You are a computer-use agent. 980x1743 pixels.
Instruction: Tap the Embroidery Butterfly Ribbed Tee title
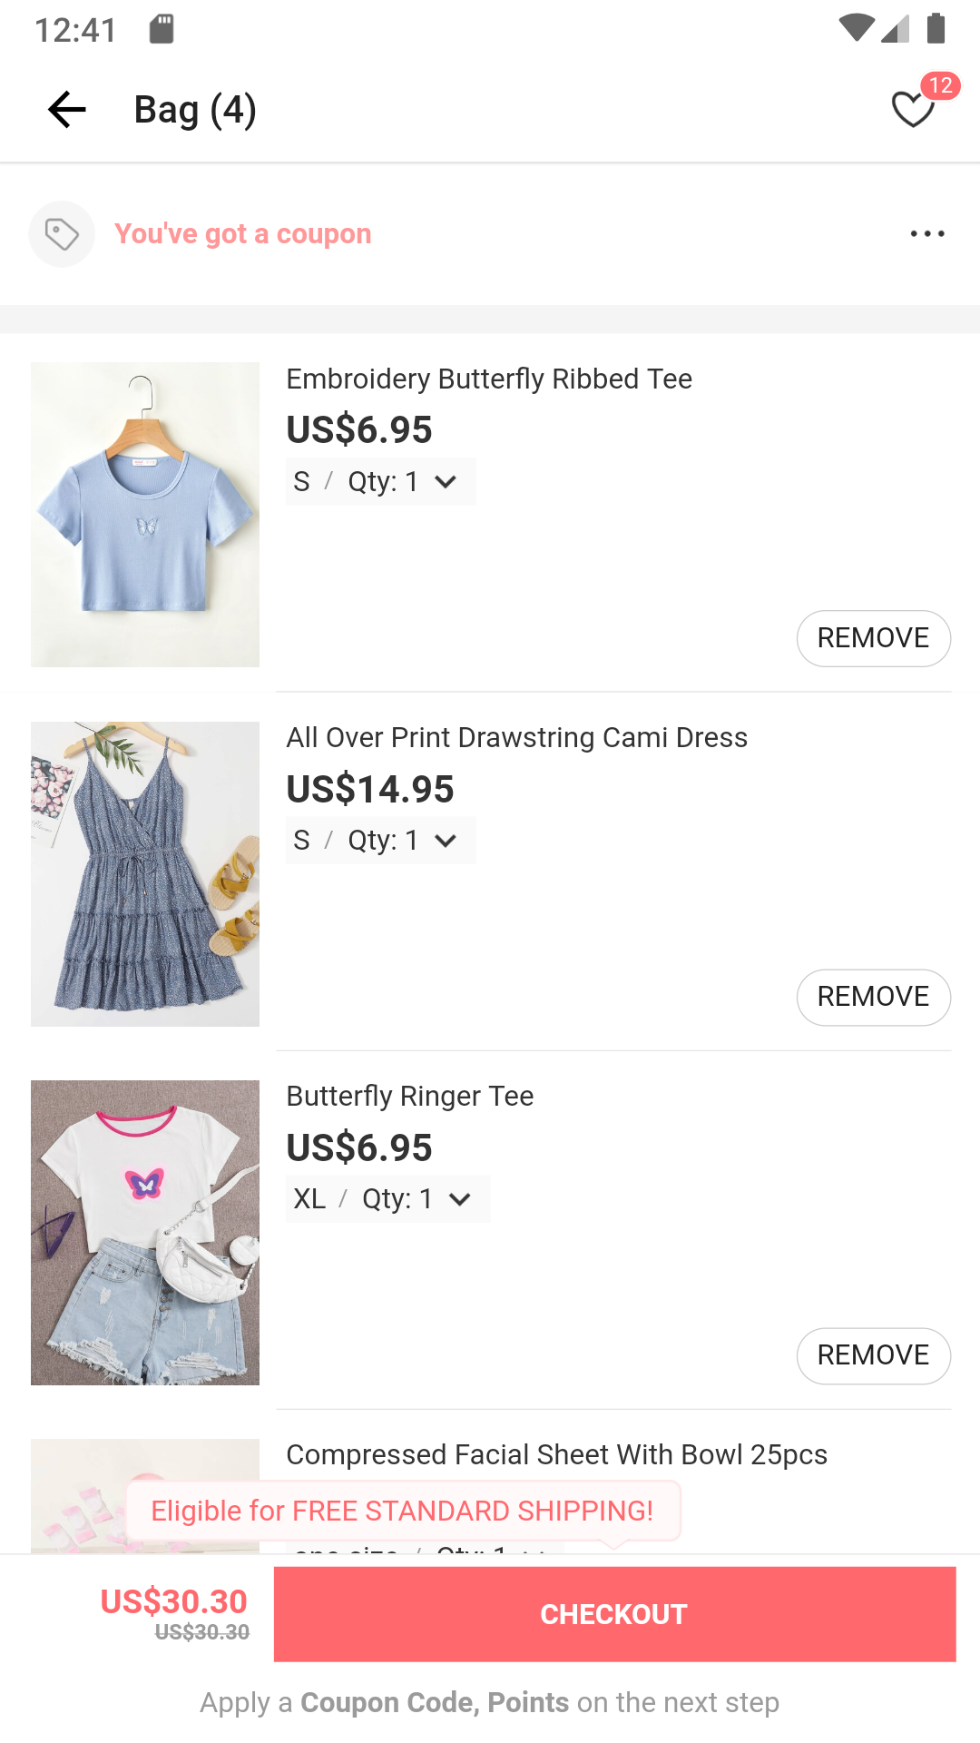[489, 379]
